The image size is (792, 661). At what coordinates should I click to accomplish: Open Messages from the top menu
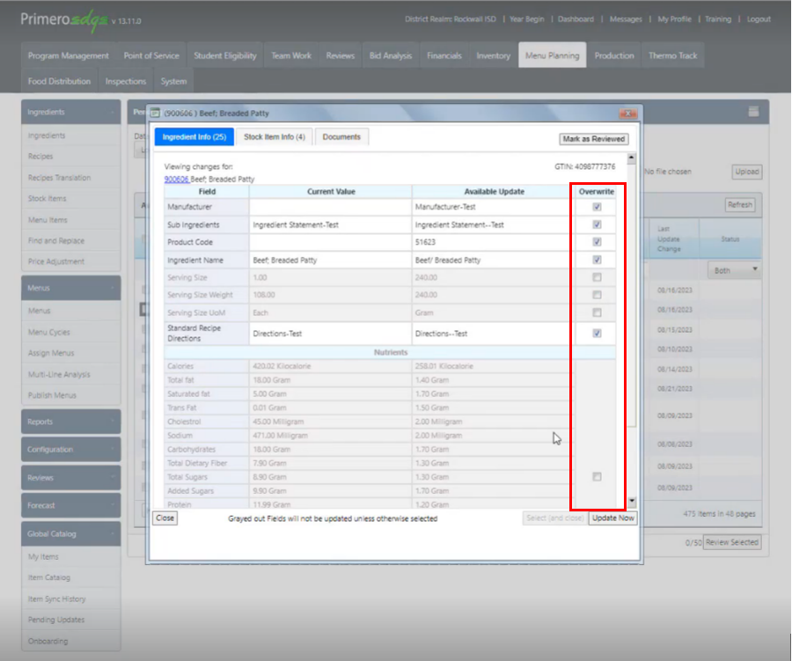tap(626, 18)
